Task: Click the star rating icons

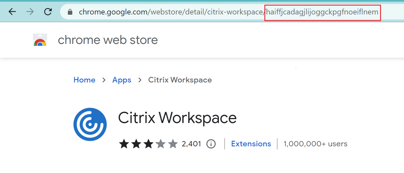Action: point(148,144)
